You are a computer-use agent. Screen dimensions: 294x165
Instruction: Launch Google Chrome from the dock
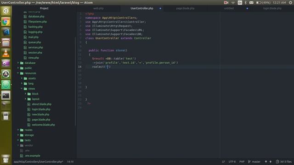click(6, 22)
